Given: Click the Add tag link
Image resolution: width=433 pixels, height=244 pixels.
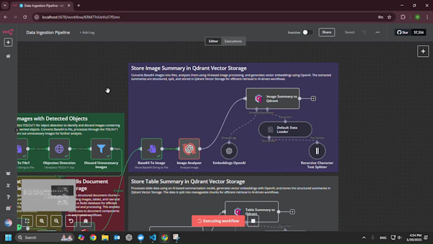Looking at the screenshot, I should pos(87,32).
